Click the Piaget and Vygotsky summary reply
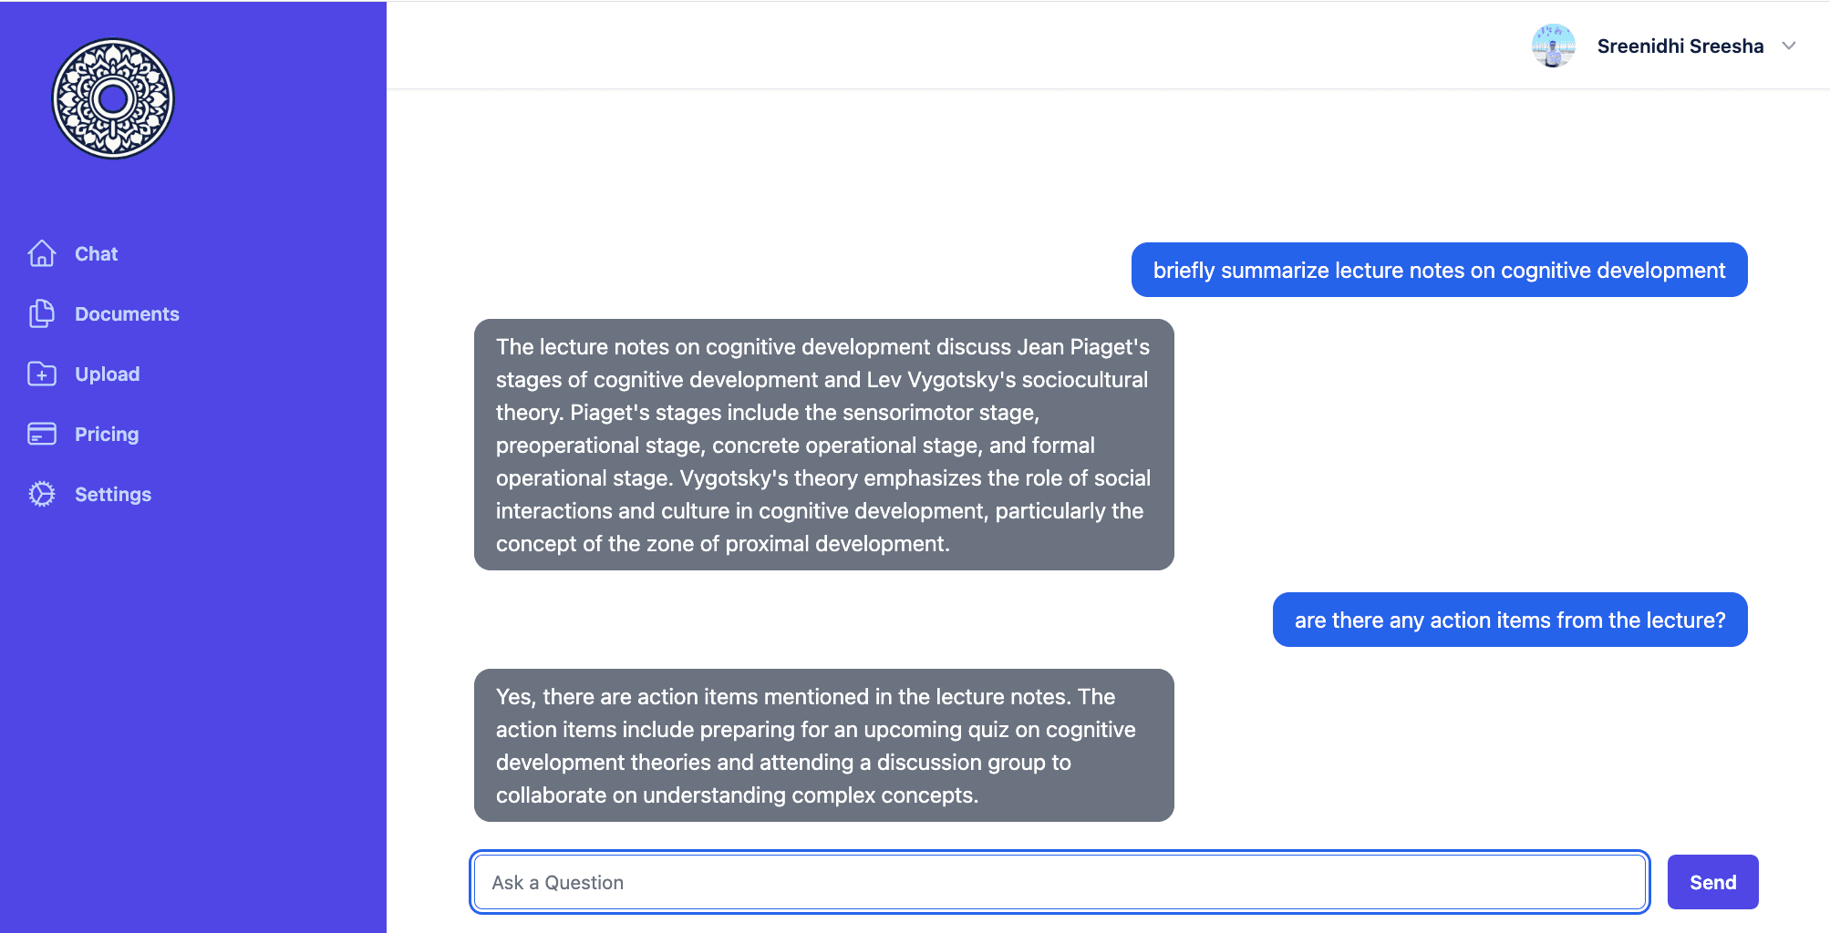1830x933 pixels. (824, 445)
